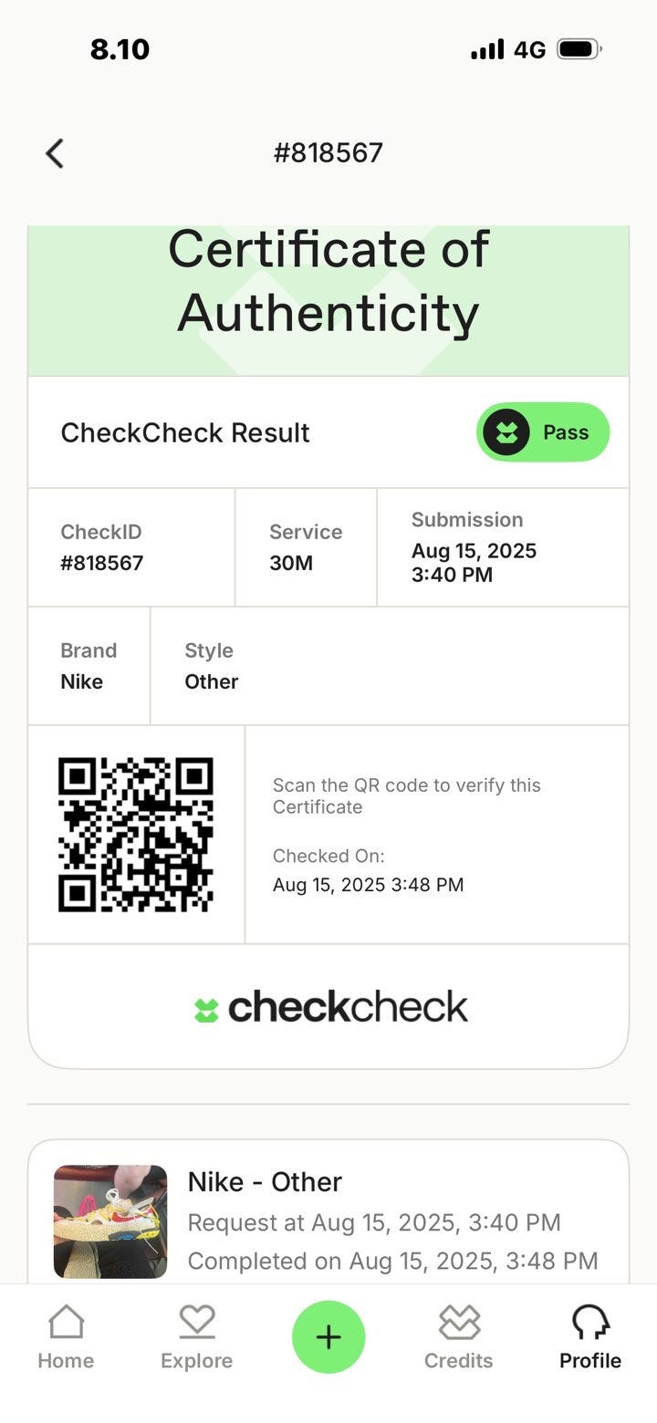The image size is (657, 1423).
Task: Tap the CheckCheck logo icon in Pass badge
Action: point(506,432)
